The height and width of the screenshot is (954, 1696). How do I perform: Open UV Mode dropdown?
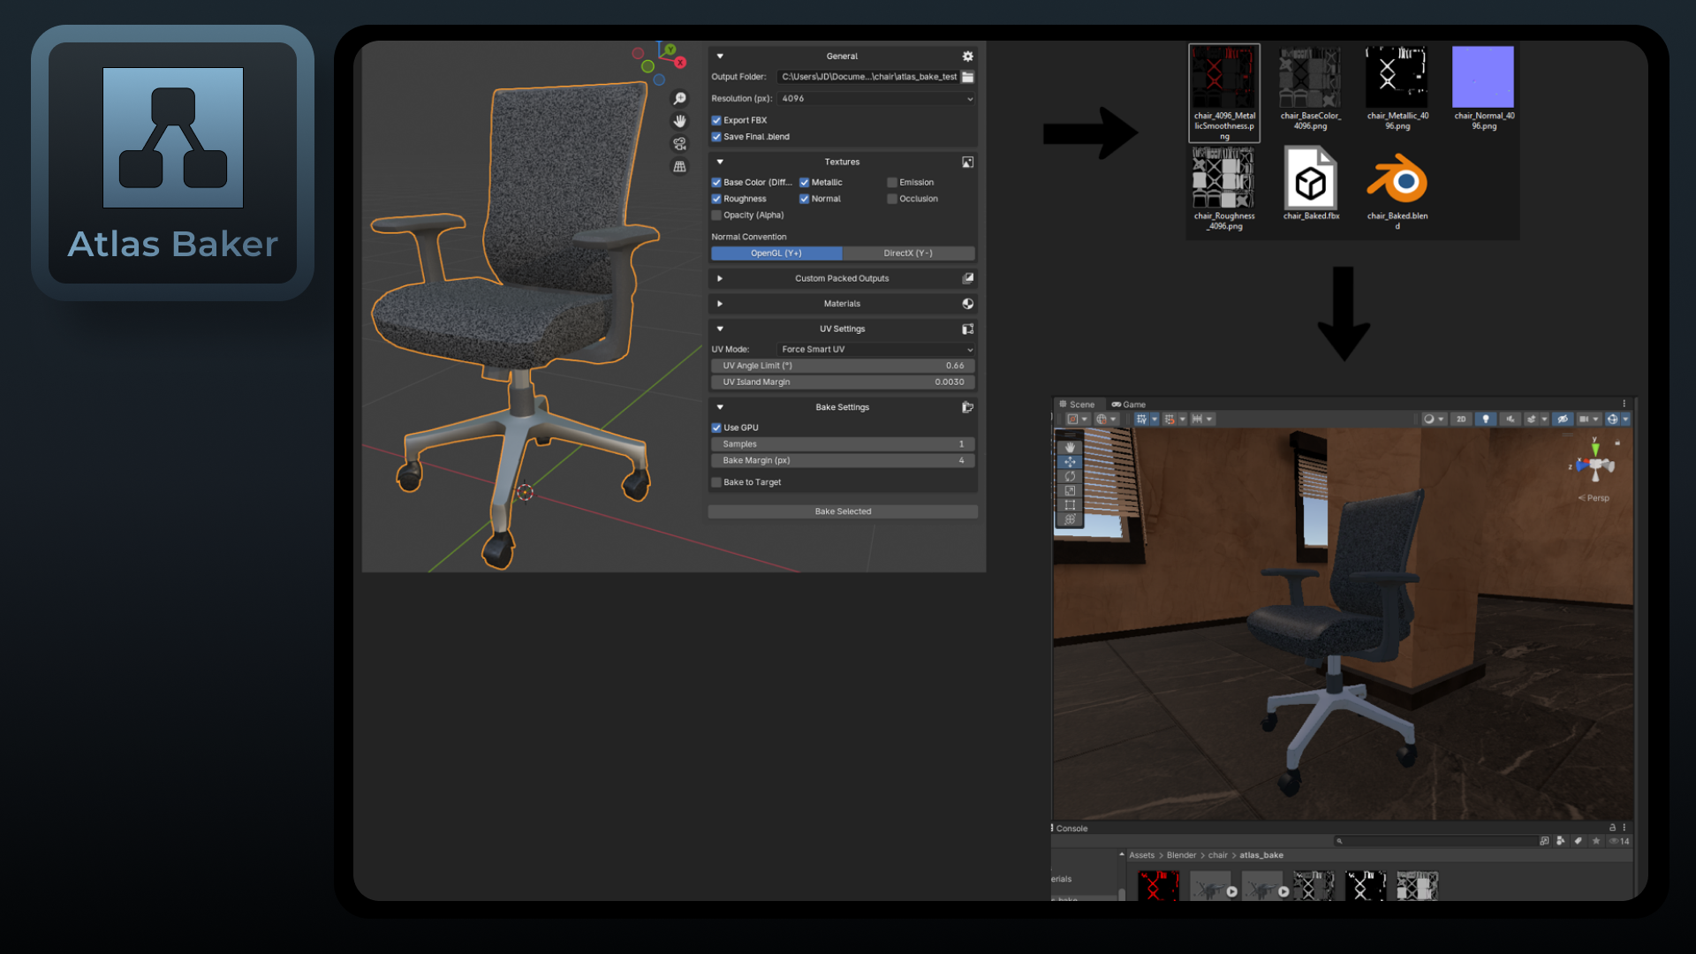click(x=876, y=350)
